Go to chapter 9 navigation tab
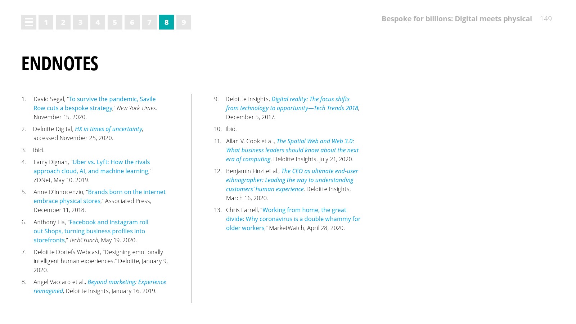The image size is (576, 324). [184, 22]
